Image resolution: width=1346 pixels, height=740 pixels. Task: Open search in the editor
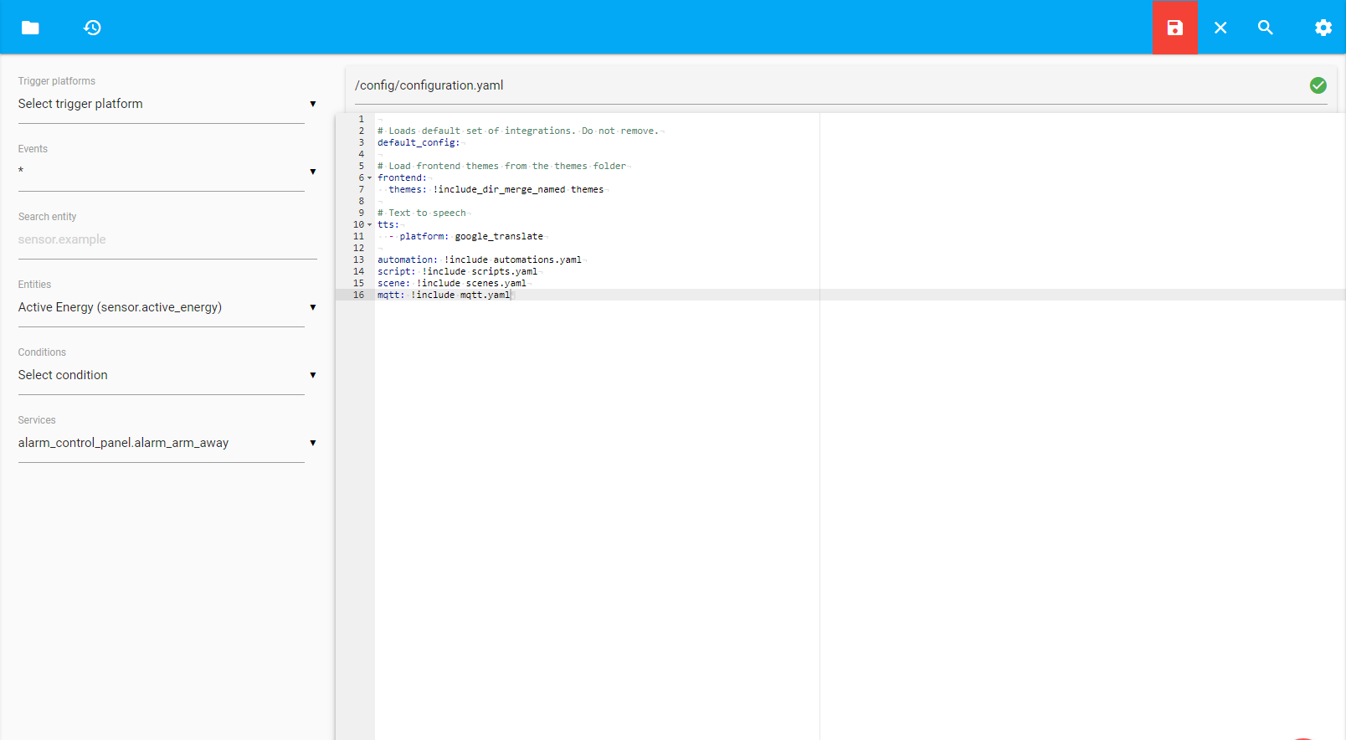[1266, 28]
